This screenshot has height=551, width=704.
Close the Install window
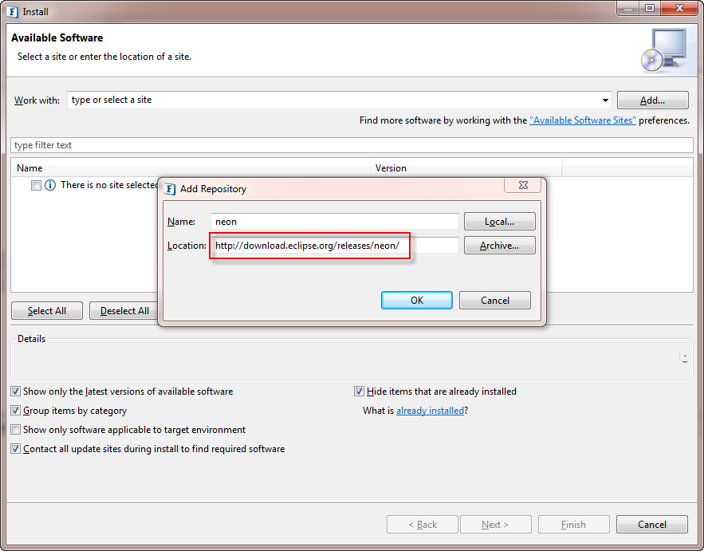679,9
